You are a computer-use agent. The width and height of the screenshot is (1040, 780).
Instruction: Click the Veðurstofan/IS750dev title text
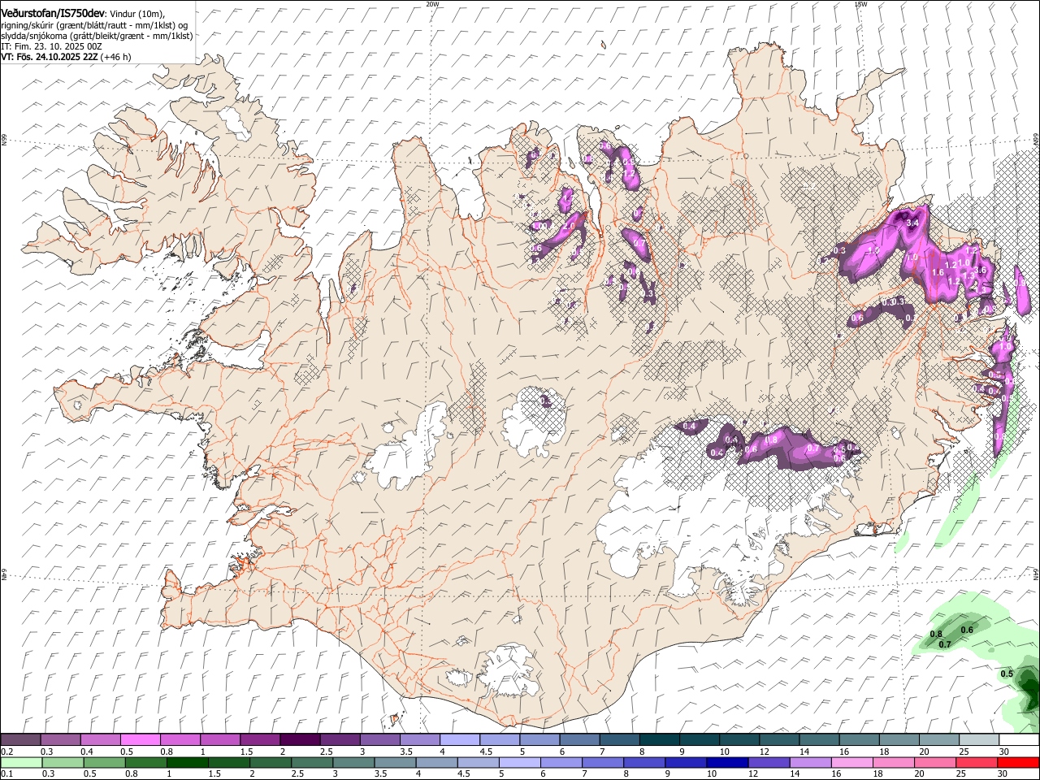(x=53, y=14)
